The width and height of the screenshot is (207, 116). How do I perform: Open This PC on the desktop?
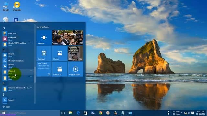[x=5, y=6]
